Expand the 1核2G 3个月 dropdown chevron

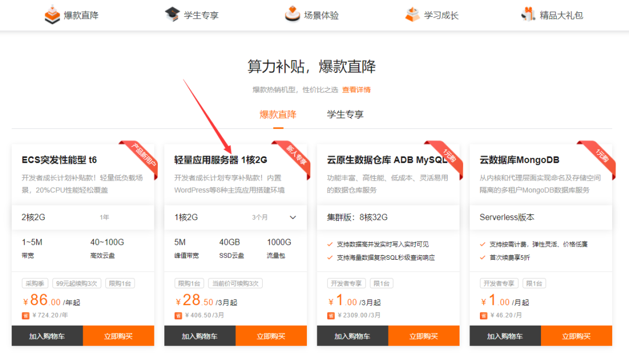coord(293,217)
